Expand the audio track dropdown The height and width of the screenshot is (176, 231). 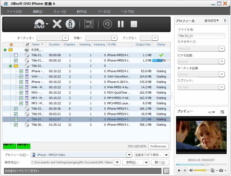65,38
